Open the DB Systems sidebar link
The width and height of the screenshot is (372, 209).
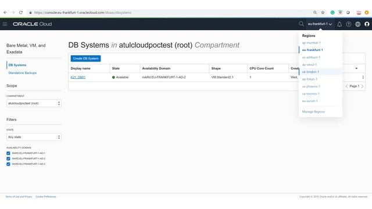point(17,65)
